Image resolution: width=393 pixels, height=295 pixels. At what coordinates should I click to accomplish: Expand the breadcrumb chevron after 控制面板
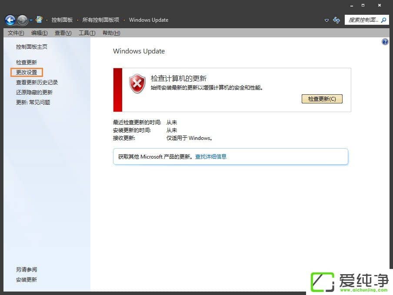(77, 20)
